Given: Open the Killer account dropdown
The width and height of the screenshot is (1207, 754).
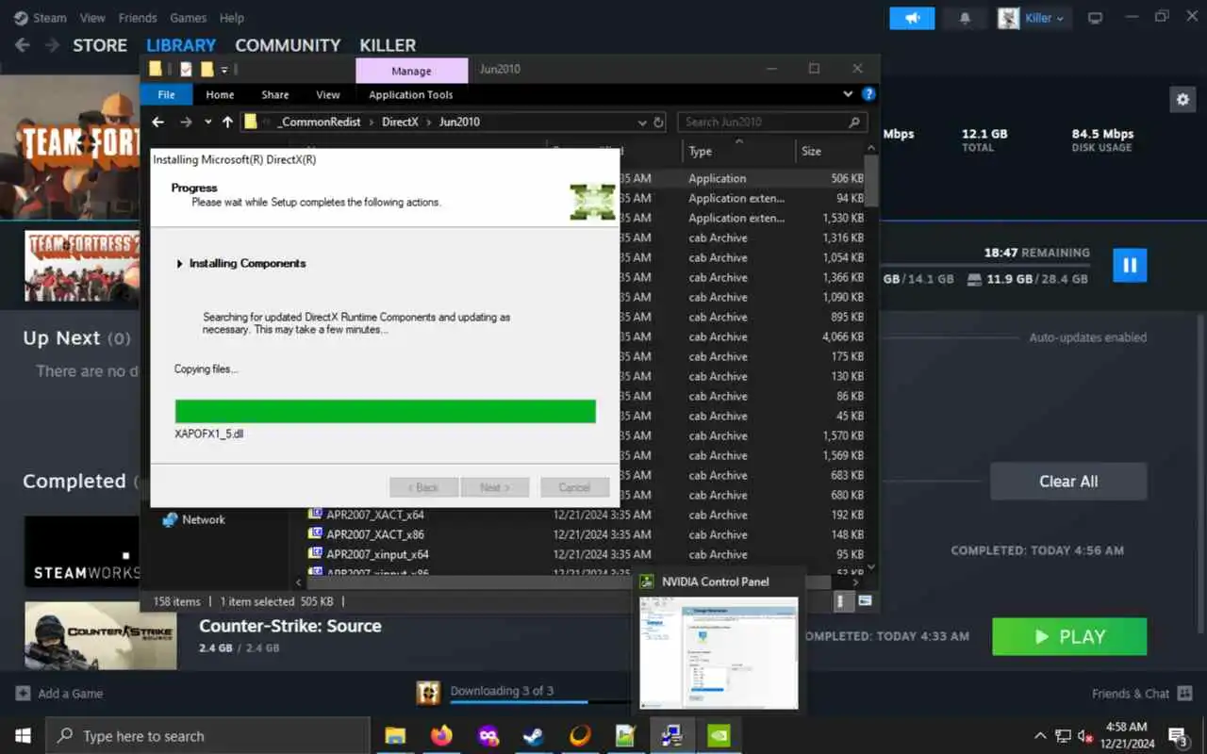Looking at the screenshot, I should (1035, 18).
